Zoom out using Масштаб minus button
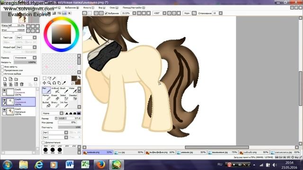 click(x=28, y=26)
